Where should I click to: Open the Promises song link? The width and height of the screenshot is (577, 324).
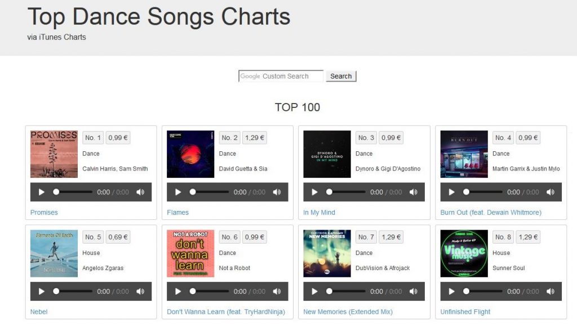point(44,212)
